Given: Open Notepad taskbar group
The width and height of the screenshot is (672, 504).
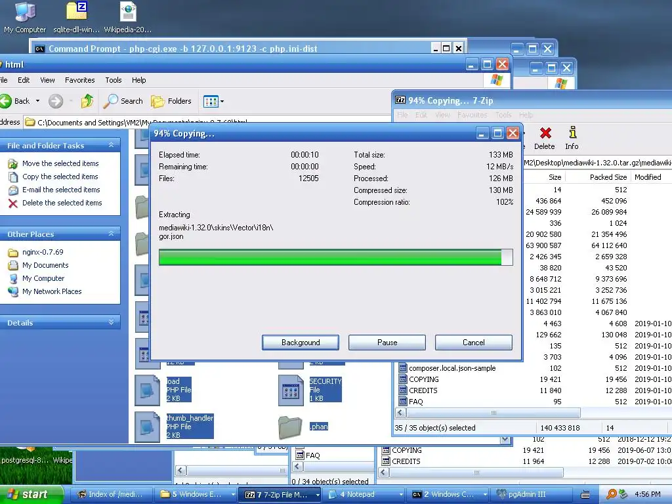Looking at the screenshot, I should [x=364, y=494].
